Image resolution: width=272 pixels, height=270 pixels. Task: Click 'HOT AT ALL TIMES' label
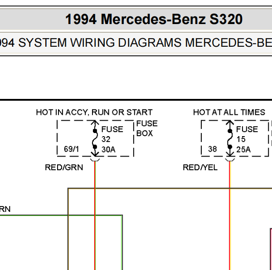229,113
